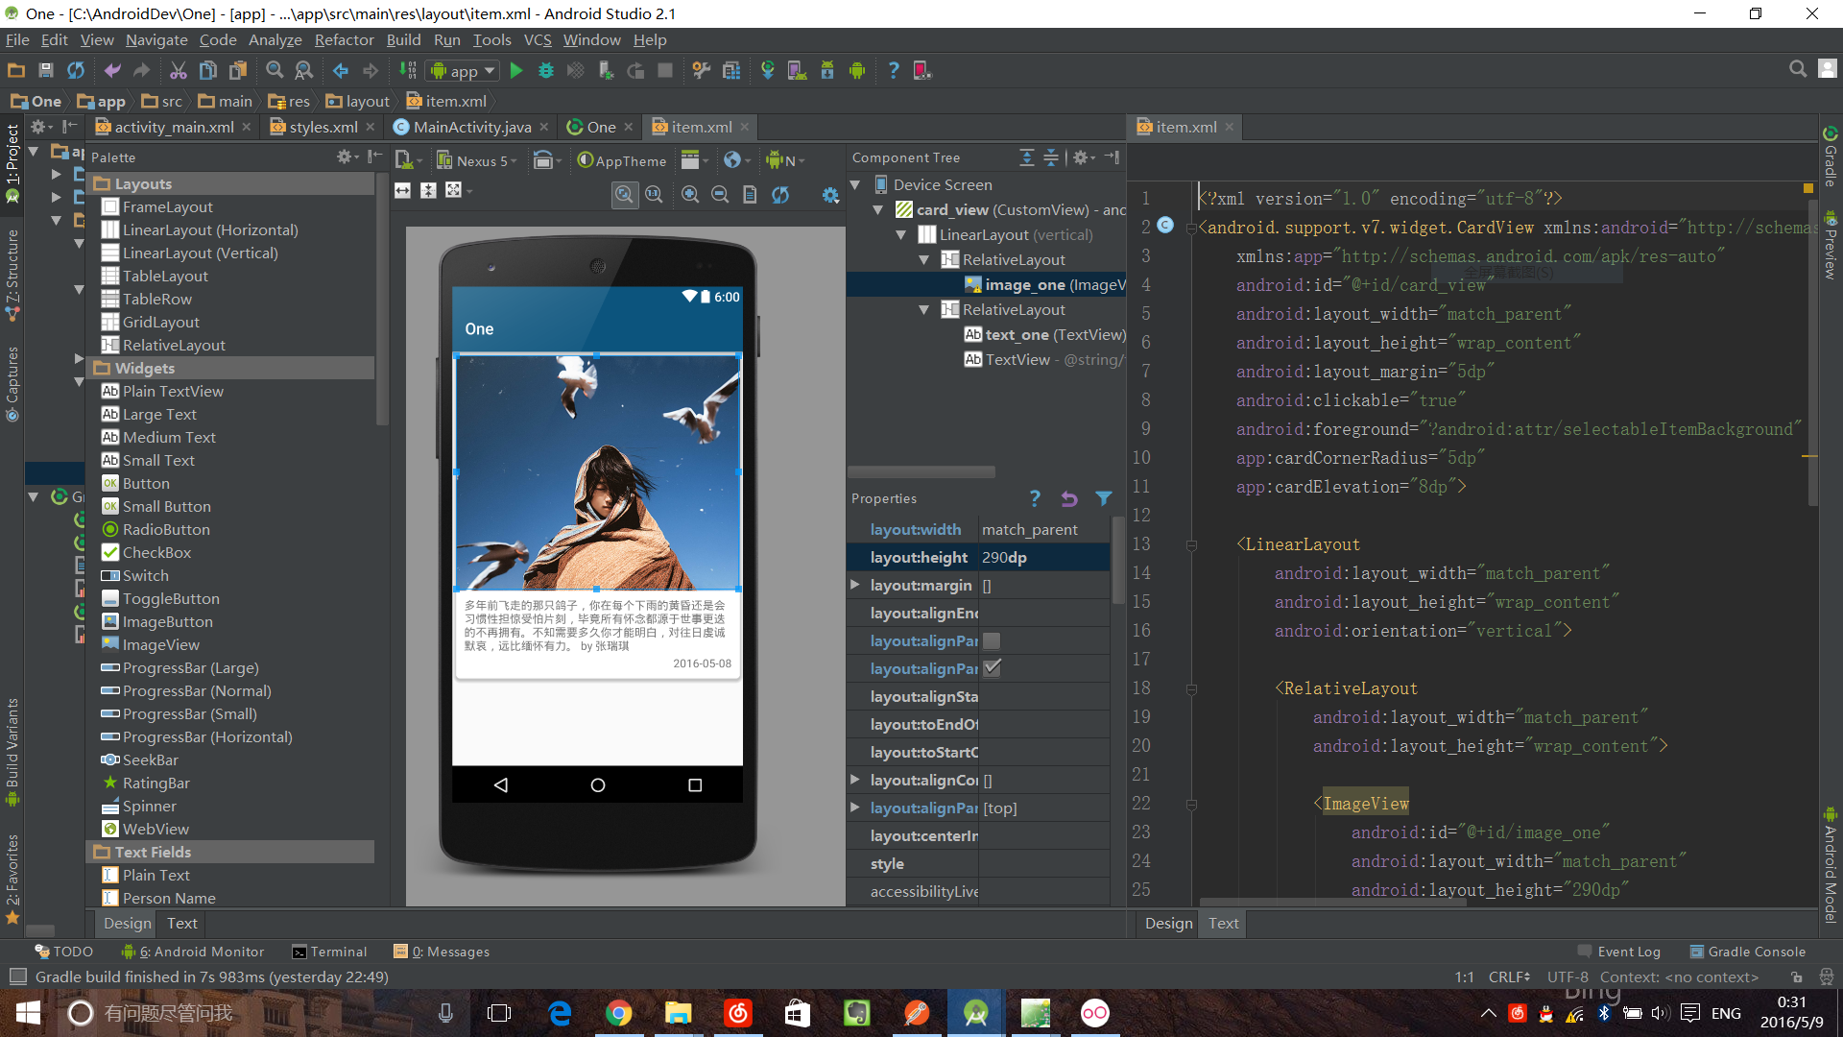Click the Save All floppy icon
The width and height of the screenshot is (1843, 1037).
45,70
